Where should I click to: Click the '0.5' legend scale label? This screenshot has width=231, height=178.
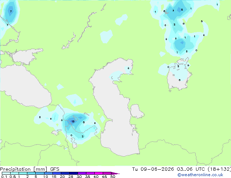[x=12, y=177]
